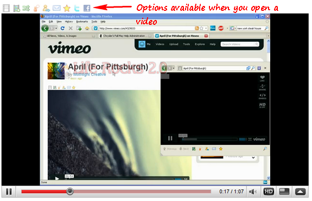Click the red Adblock Plus ABP icon
Screen dimensions: 312x201
[221, 28]
